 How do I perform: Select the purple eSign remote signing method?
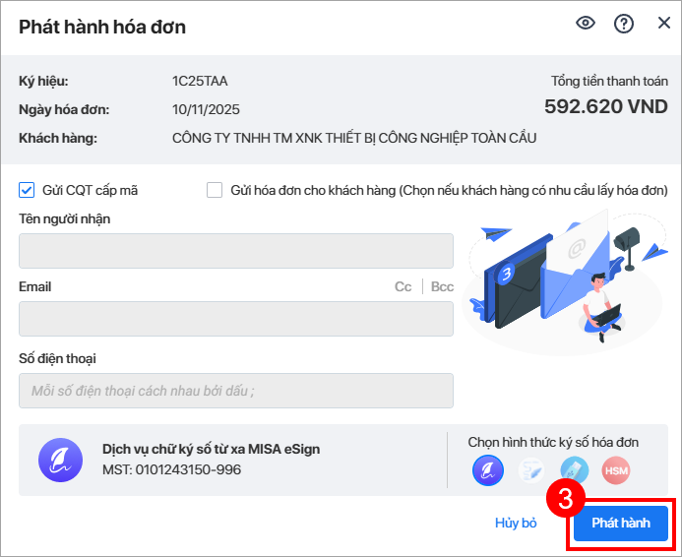pyautogui.click(x=488, y=470)
